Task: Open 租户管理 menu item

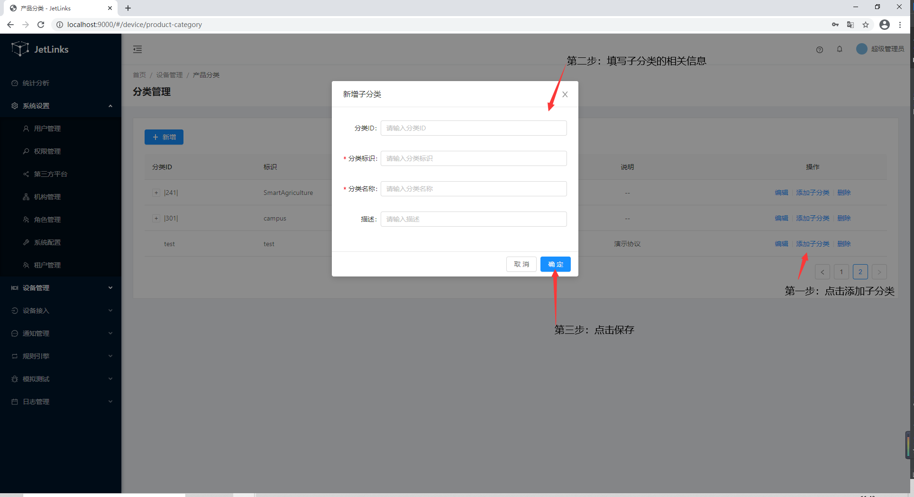Action: pyautogui.click(x=61, y=265)
